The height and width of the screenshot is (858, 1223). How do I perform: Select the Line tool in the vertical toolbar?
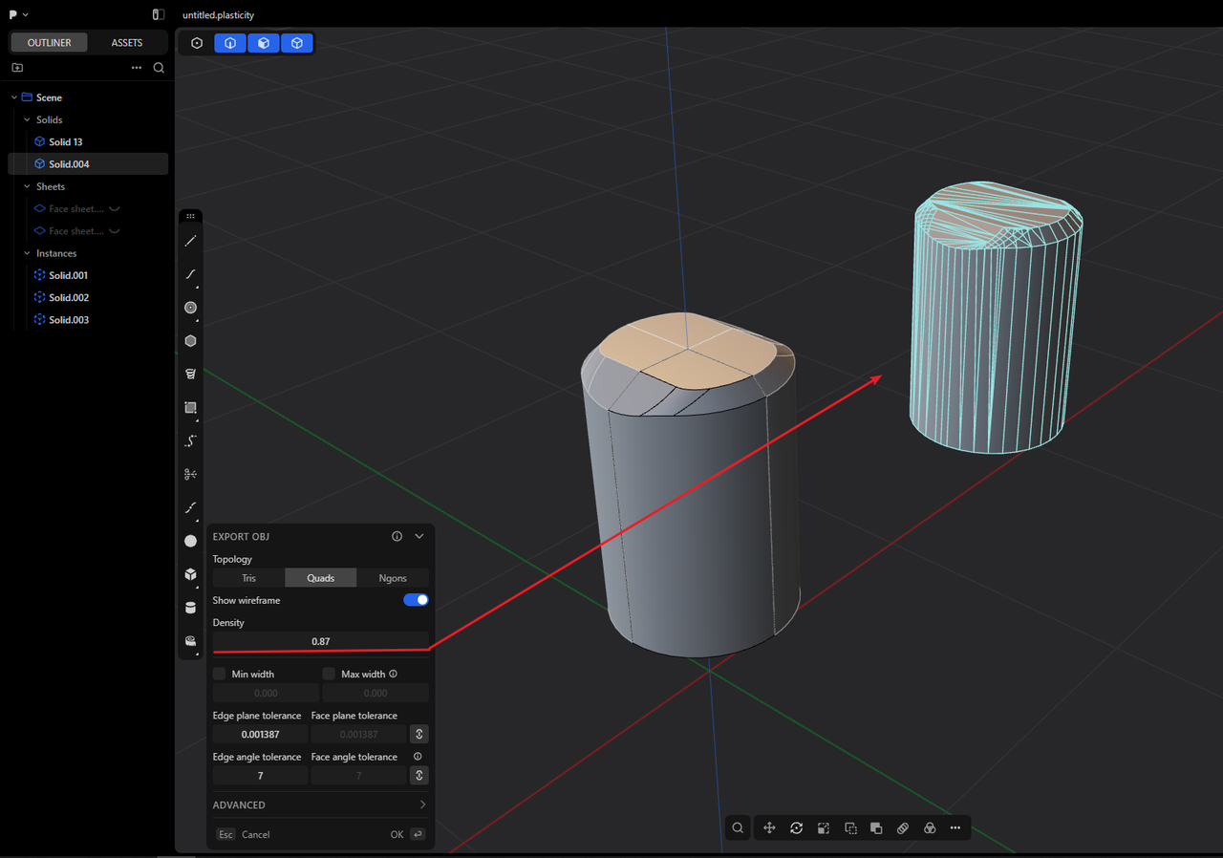point(190,242)
